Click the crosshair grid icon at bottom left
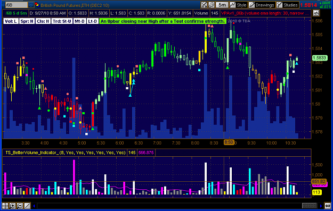 [x=5, y=206]
